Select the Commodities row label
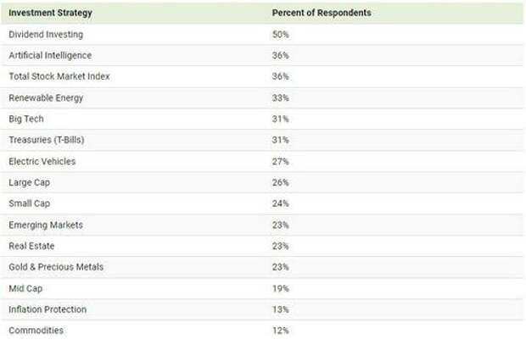The height and width of the screenshot is (345, 526). point(36,331)
